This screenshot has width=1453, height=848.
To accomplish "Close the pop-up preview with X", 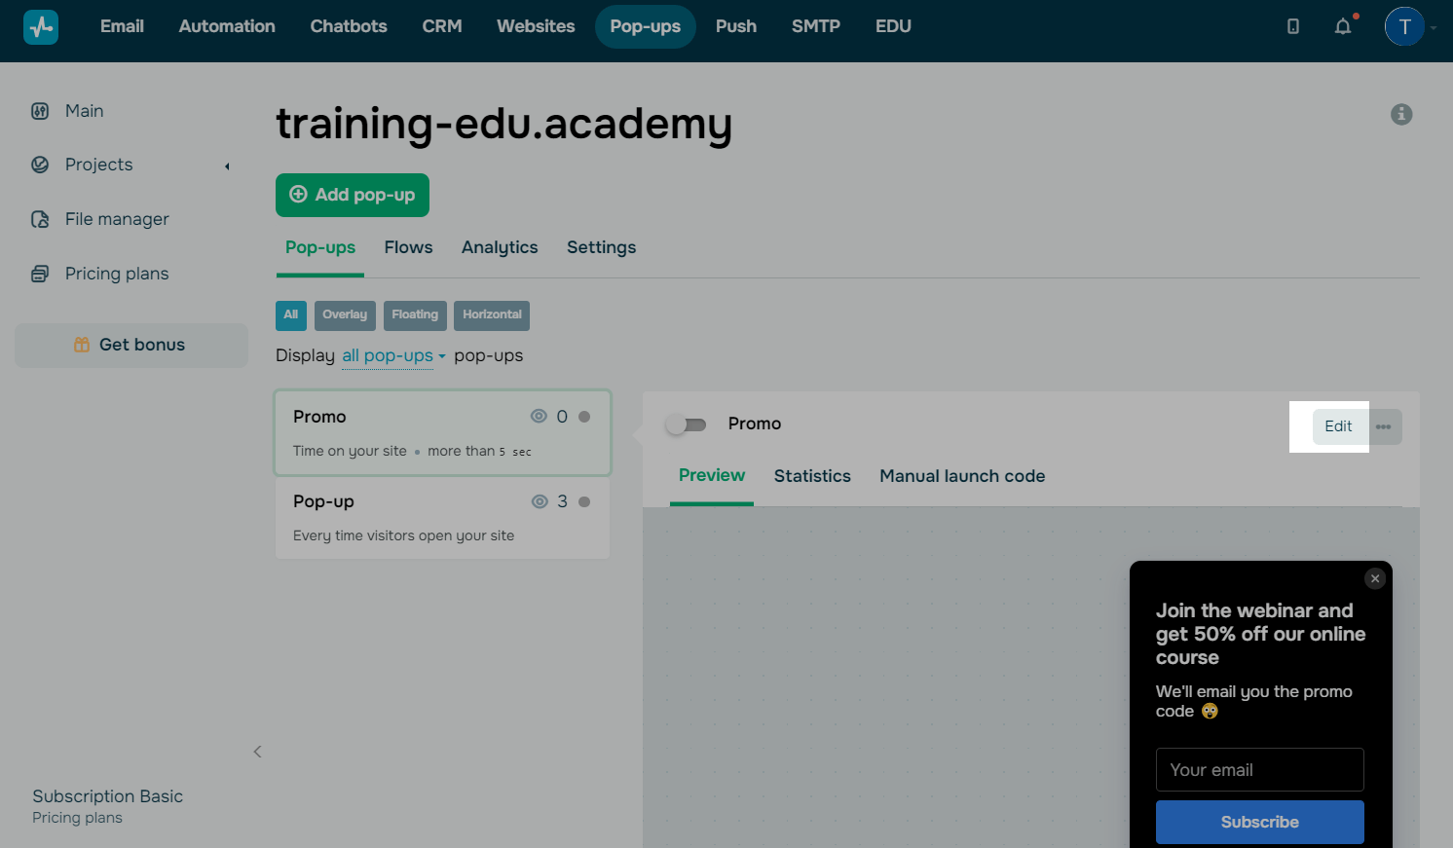I will pos(1375,578).
